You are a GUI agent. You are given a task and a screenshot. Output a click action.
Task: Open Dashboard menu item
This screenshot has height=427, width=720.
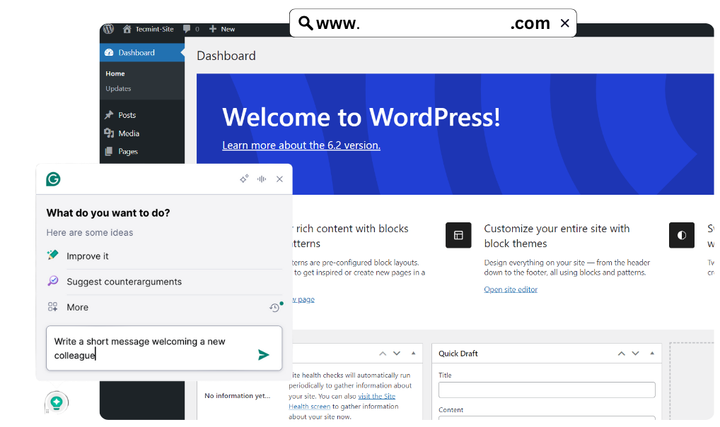pos(142,52)
